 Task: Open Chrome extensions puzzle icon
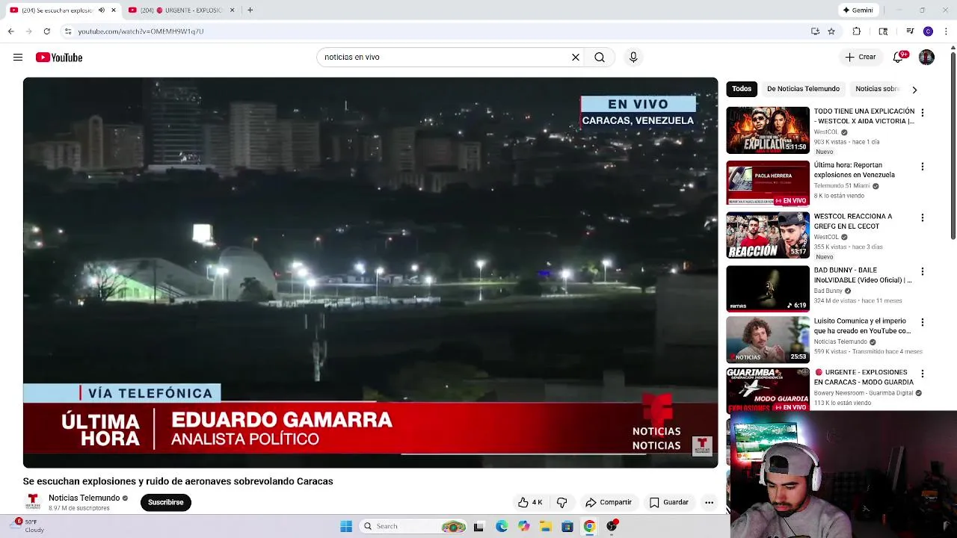coord(857,31)
